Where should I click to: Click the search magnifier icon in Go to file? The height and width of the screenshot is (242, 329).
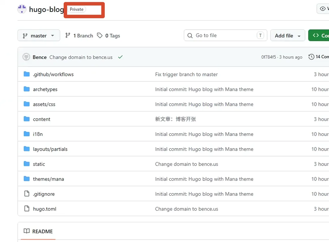pos(190,36)
